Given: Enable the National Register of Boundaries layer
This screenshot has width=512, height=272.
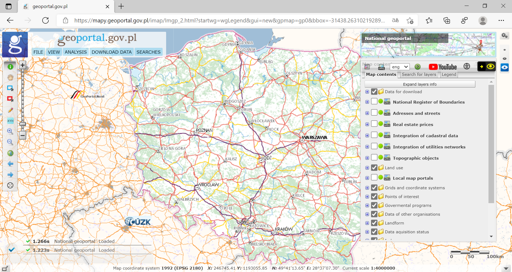Looking at the screenshot, I should 374,101.
